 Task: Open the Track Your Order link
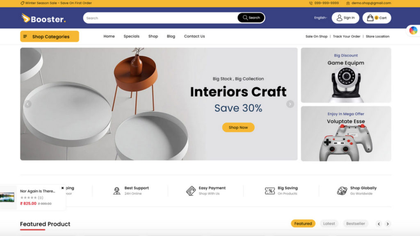click(x=347, y=36)
